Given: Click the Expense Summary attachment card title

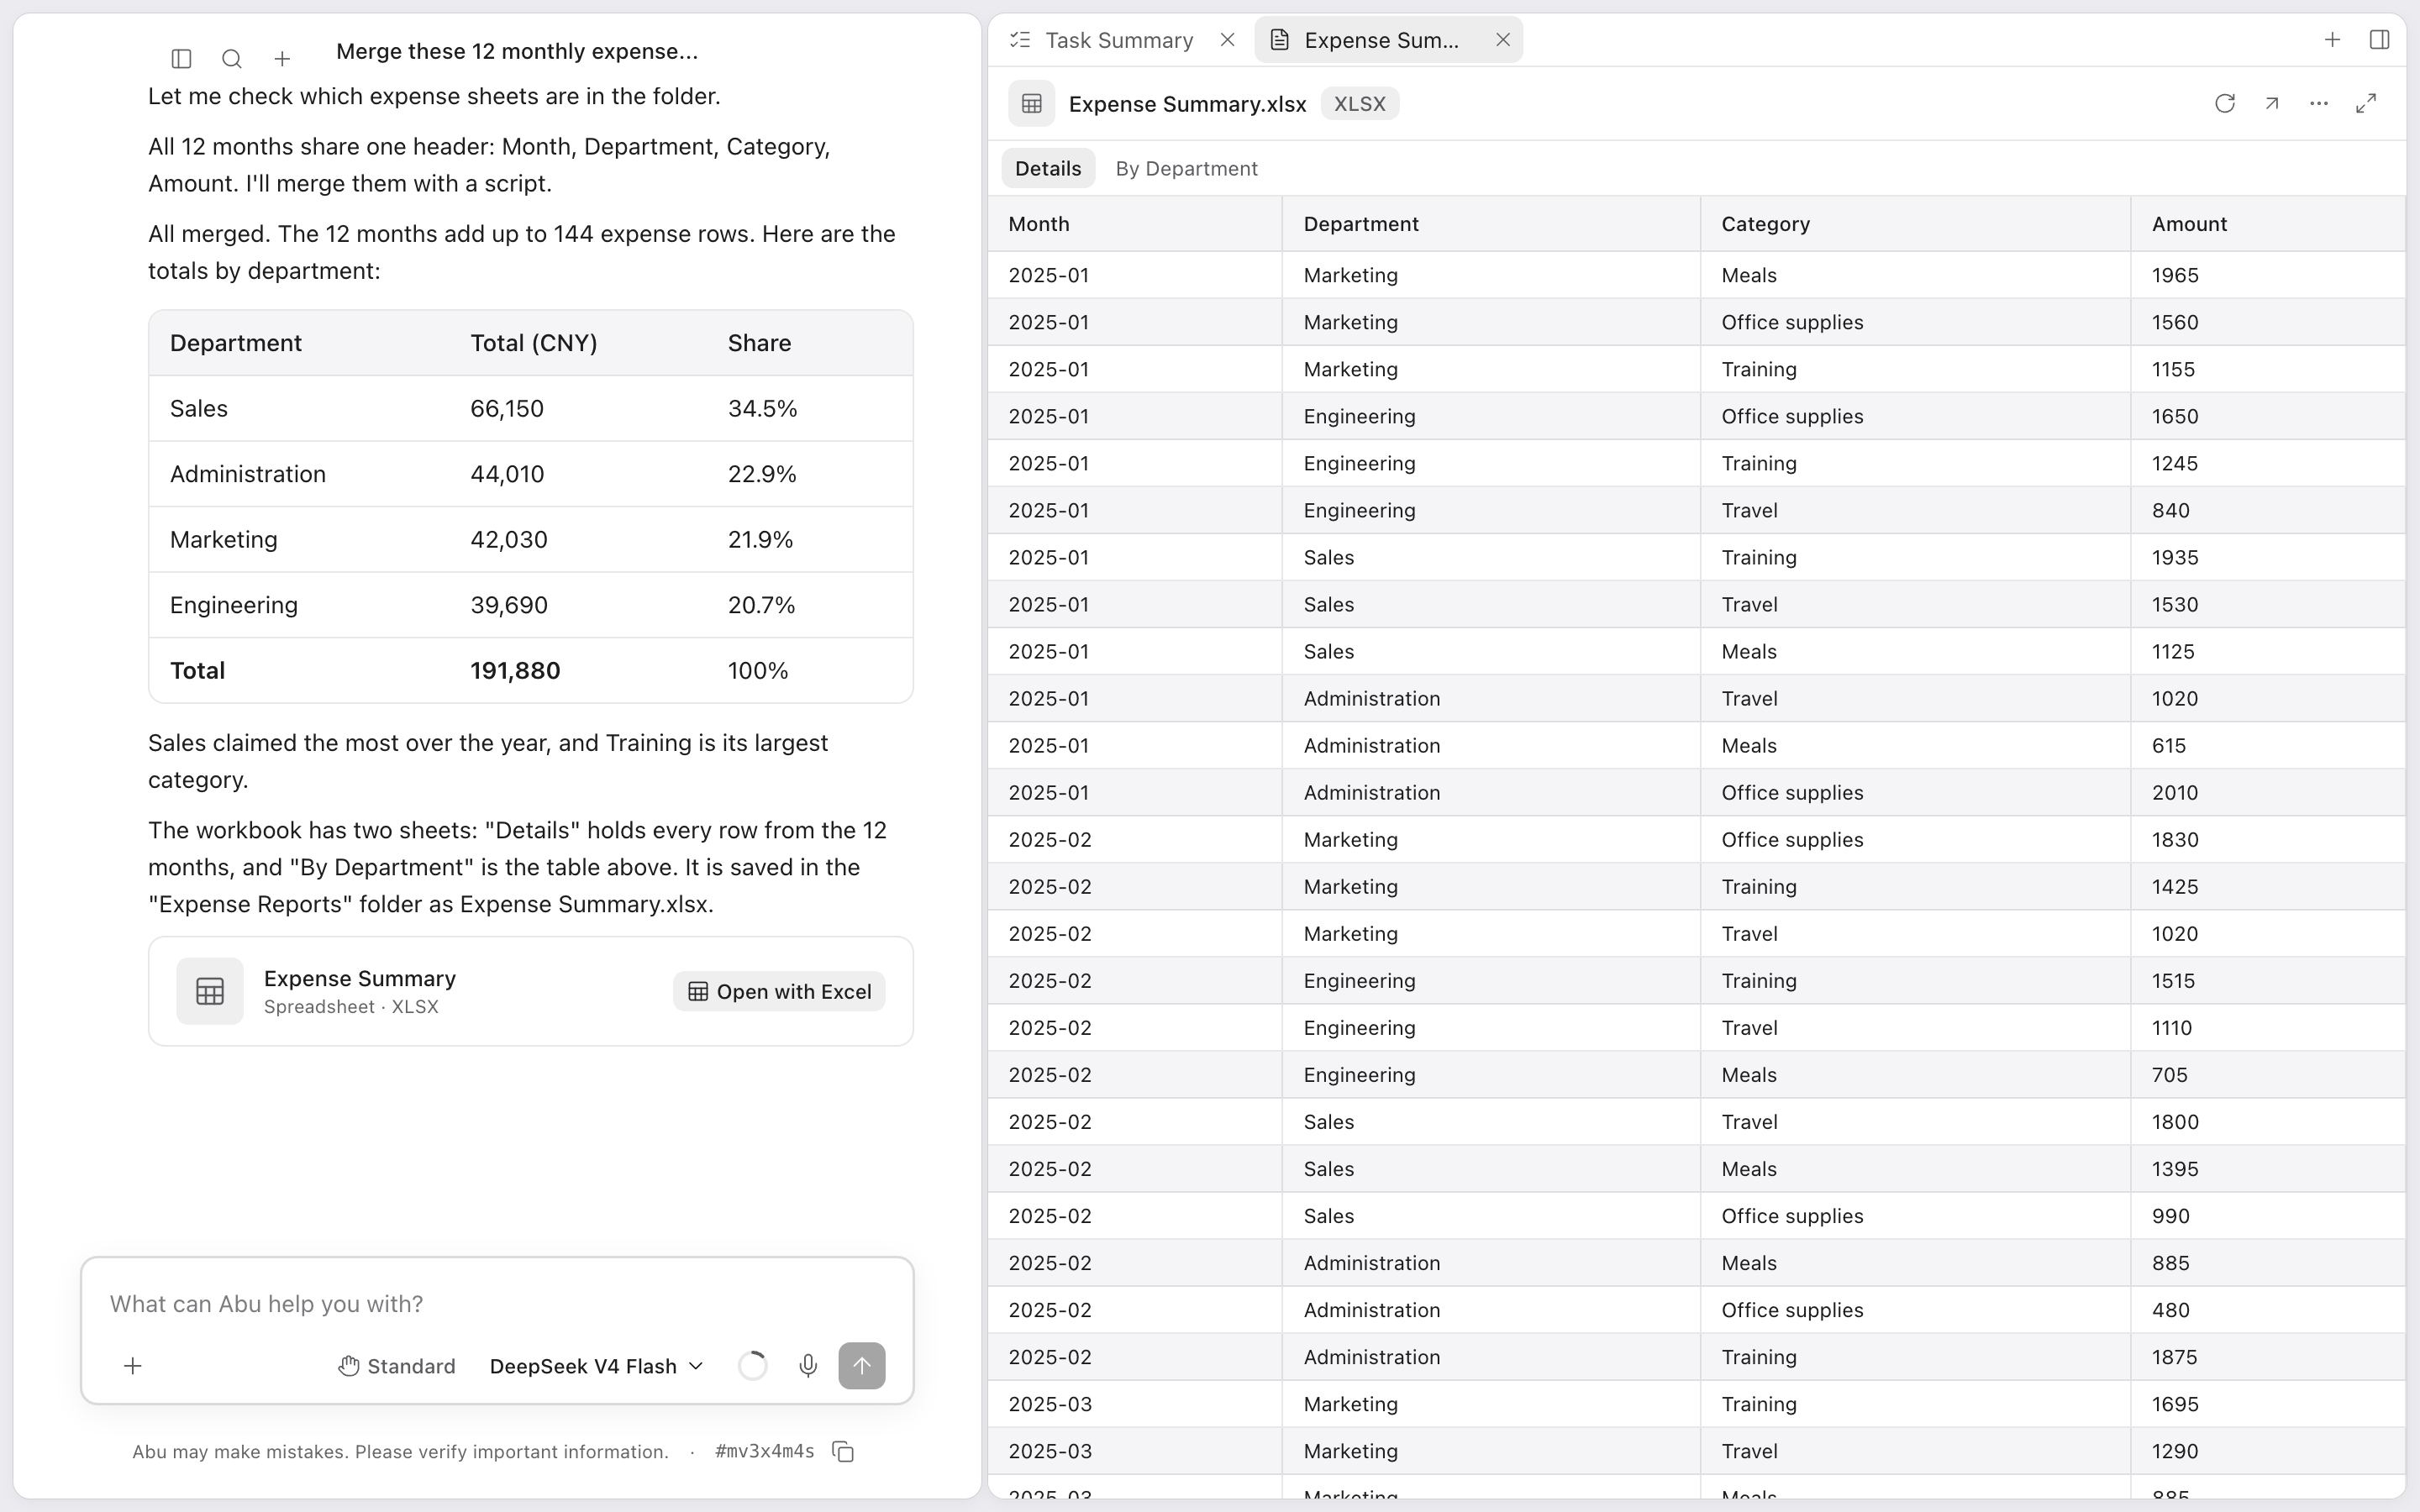Looking at the screenshot, I should click(x=360, y=978).
